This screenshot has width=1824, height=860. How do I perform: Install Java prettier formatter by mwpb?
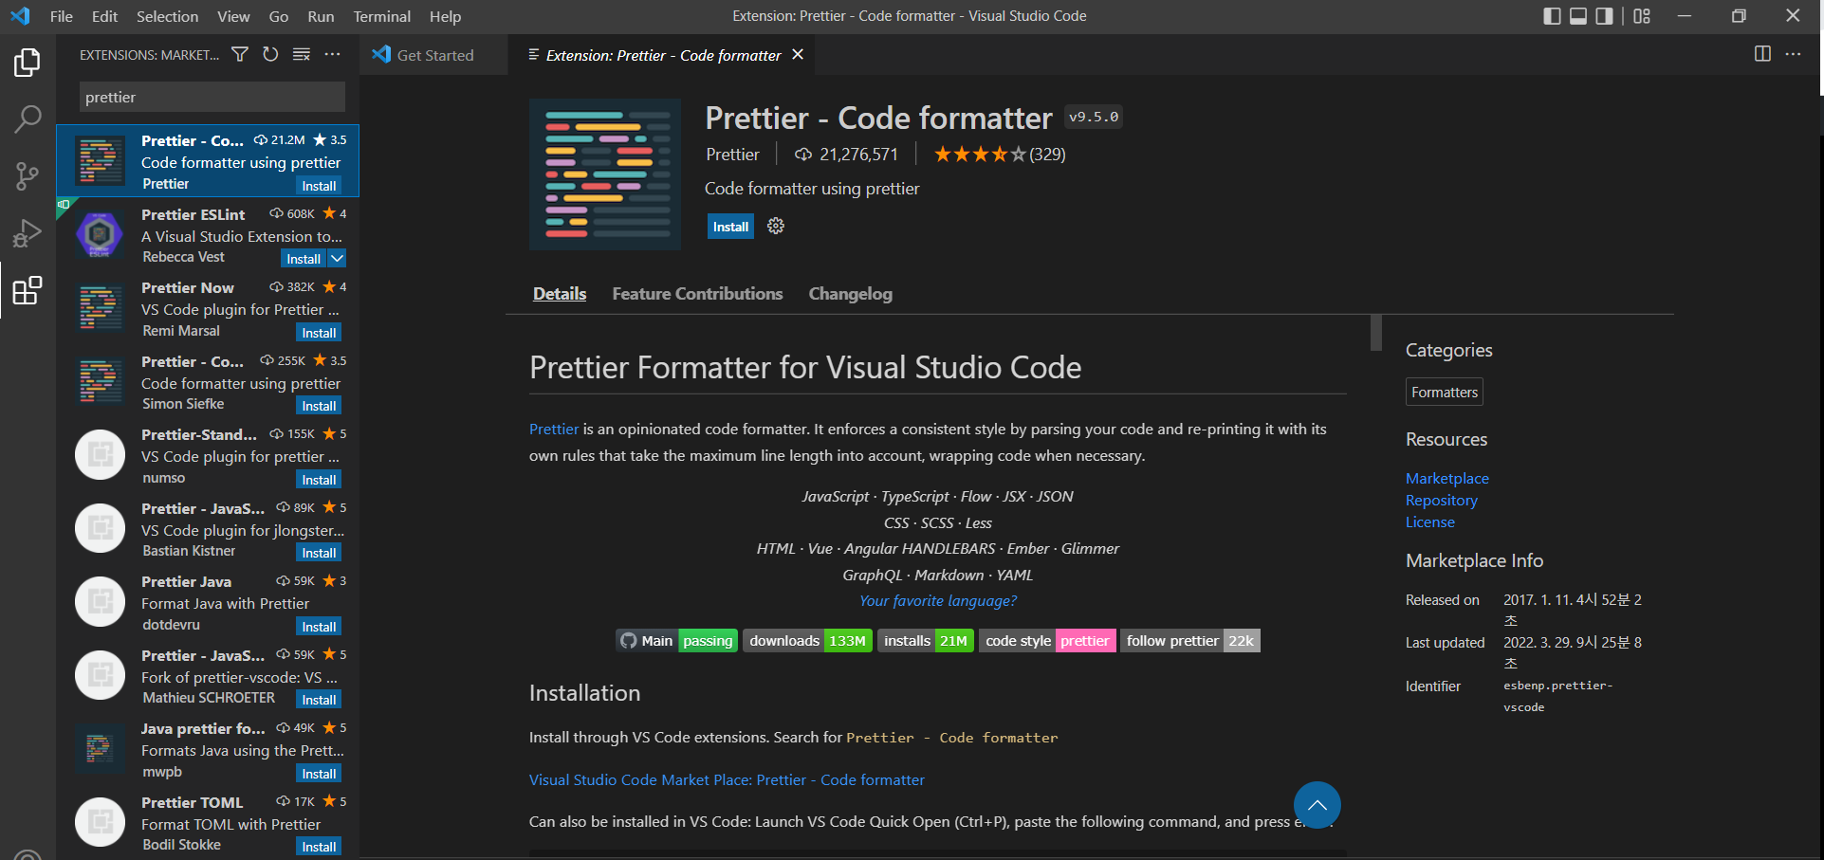[319, 774]
